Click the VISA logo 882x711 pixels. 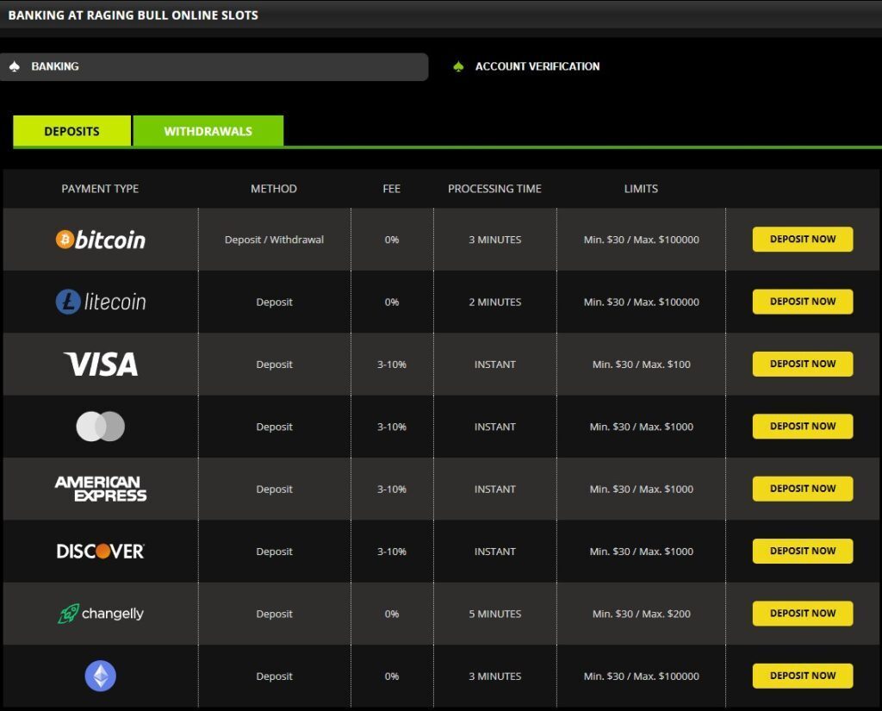101,365
